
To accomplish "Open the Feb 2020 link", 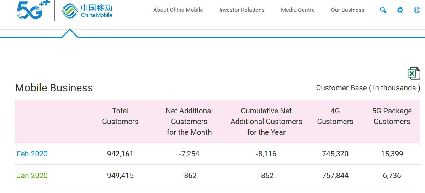I will point(32,154).
